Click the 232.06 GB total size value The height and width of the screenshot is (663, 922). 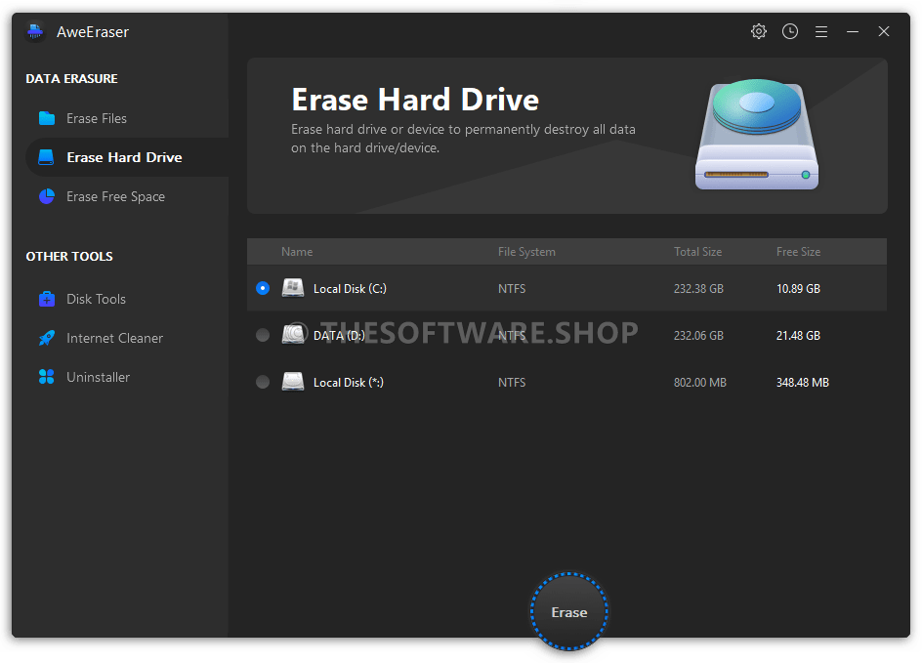click(698, 335)
